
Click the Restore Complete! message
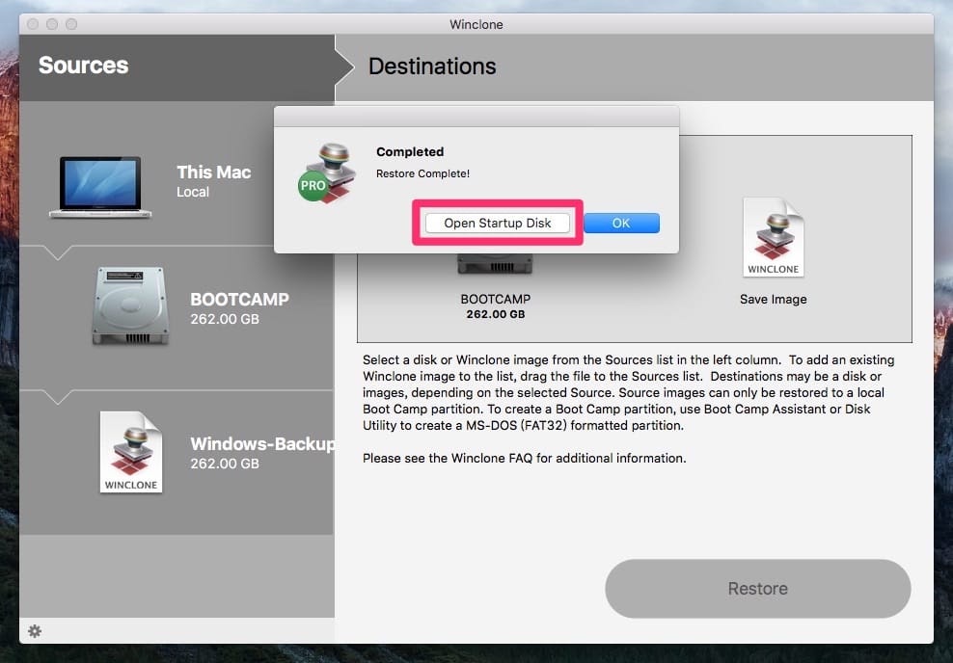click(x=422, y=173)
